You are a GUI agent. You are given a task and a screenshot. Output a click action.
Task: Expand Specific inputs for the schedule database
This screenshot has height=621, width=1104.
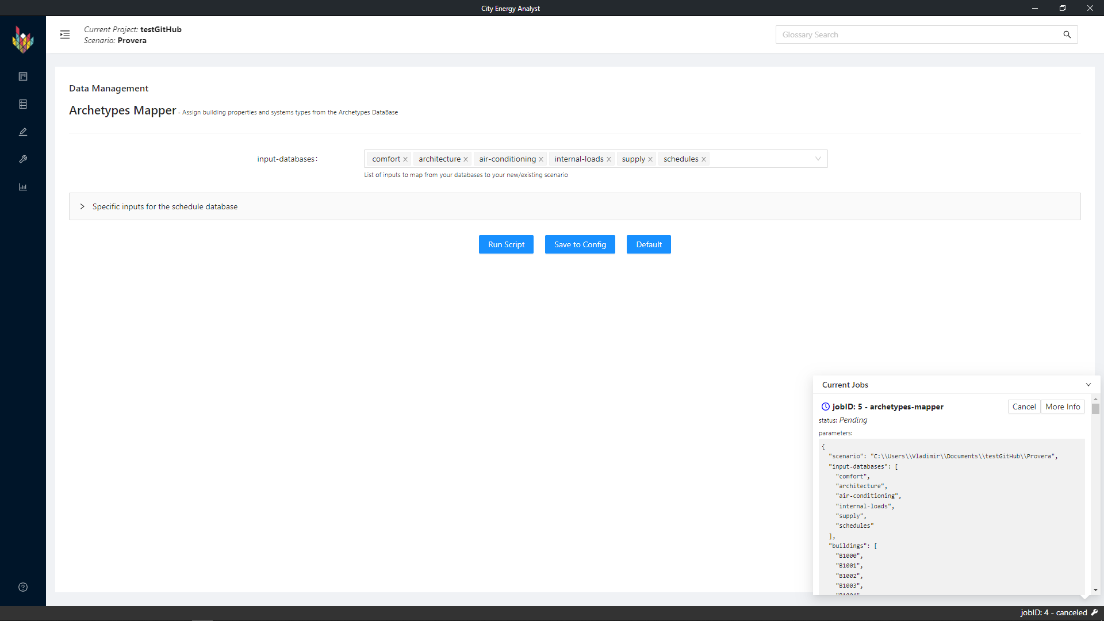coord(574,206)
